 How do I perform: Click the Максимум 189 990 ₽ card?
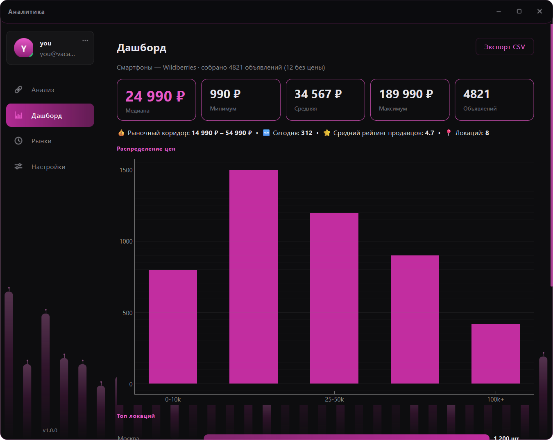point(410,100)
